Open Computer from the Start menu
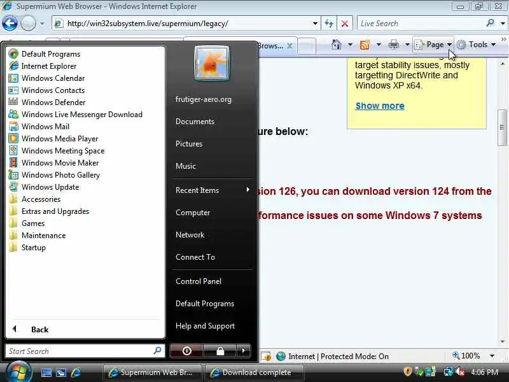 (x=193, y=213)
